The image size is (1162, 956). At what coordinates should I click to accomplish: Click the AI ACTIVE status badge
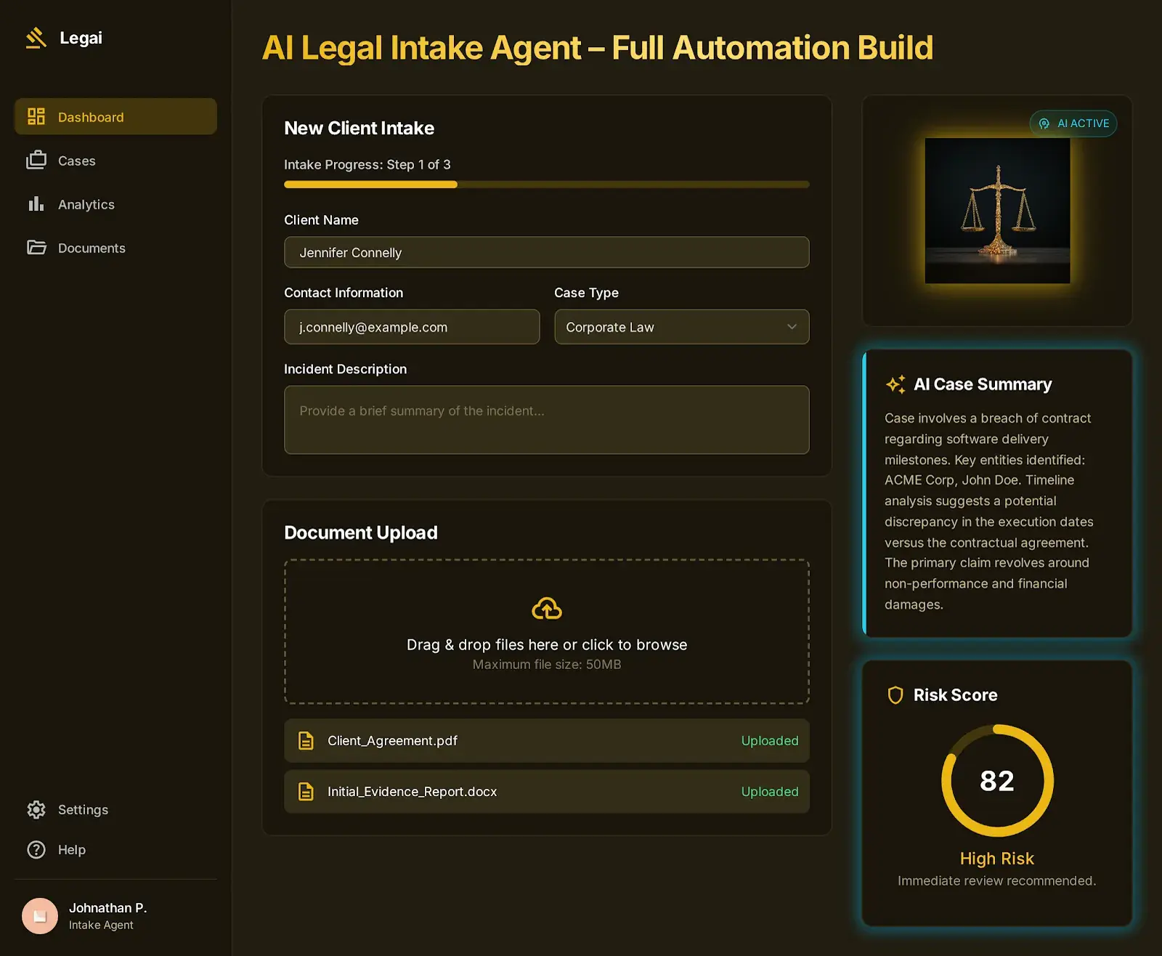pos(1073,123)
